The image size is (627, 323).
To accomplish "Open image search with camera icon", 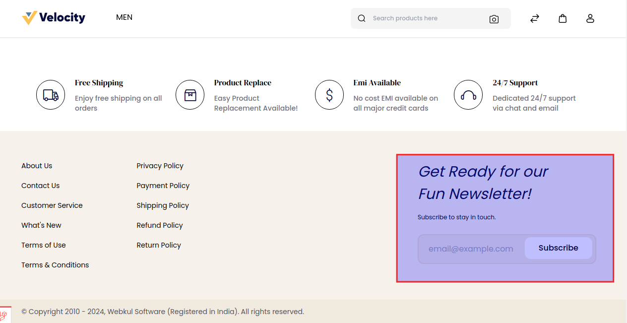I will [x=494, y=19].
